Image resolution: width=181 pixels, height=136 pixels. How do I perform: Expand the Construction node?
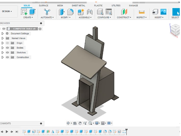pos(2,57)
